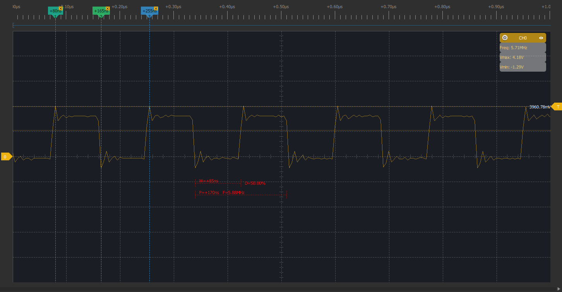Select timeline marker 1 at +80ns
Image resolution: width=562 pixels, height=292 pixels.
pyautogui.click(x=55, y=11)
